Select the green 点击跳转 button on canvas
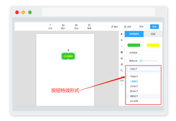 68,56
